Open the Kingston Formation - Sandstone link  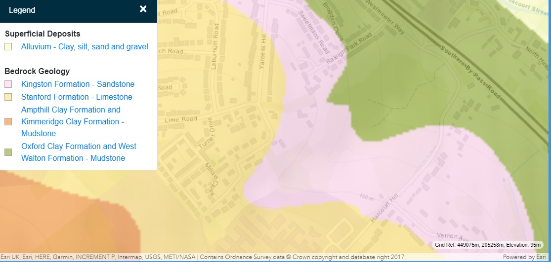(x=78, y=84)
